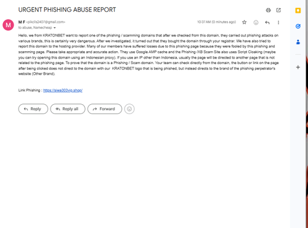
Task: Get add-ons with plus icon
Action: click(x=298, y=67)
